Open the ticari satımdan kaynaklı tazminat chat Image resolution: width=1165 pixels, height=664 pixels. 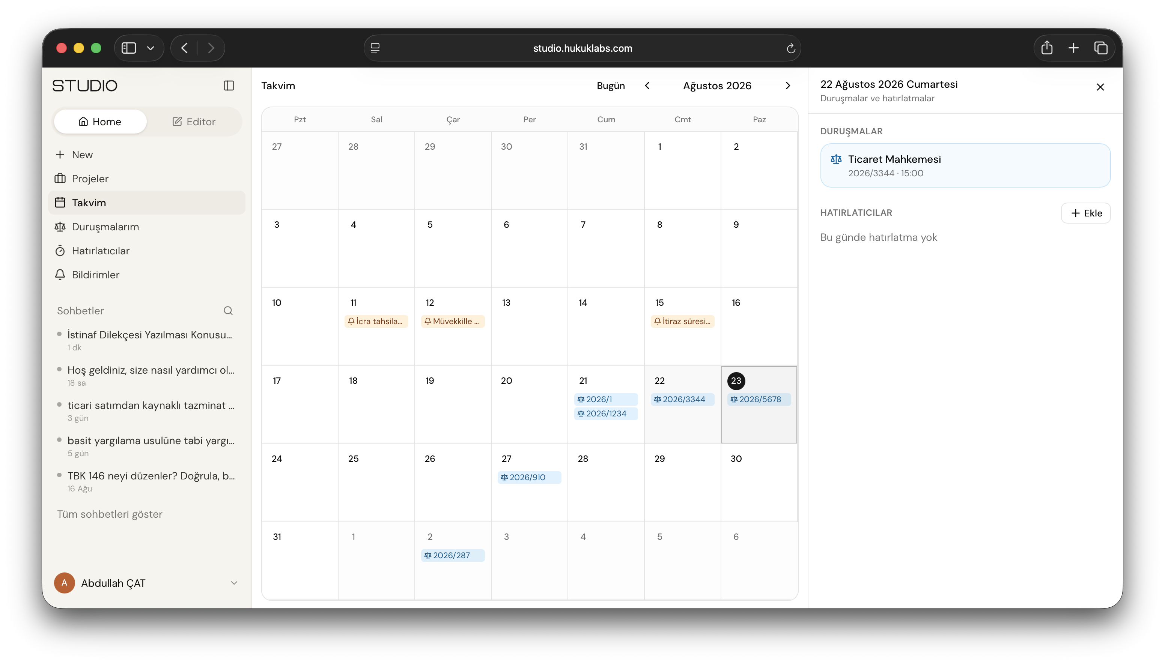pyautogui.click(x=146, y=411)
